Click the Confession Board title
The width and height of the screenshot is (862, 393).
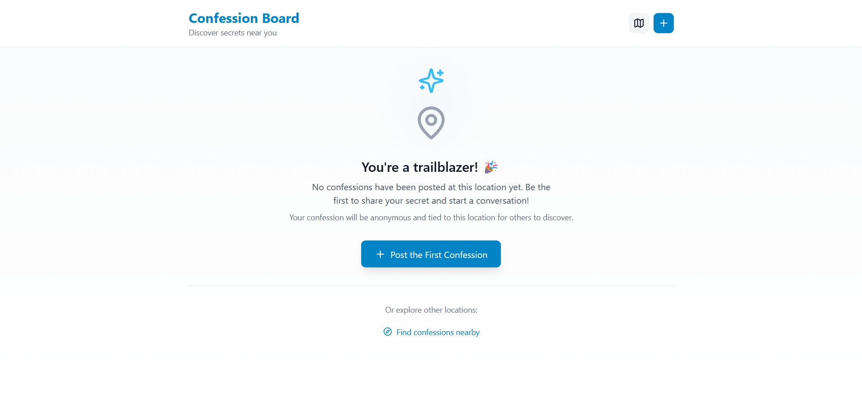pyautogui.click(x=243, y=18)
